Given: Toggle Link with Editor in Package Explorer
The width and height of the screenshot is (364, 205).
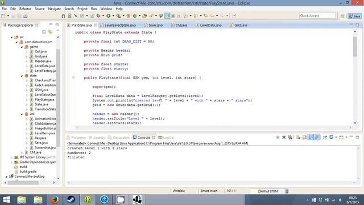Looking at the screenshot, I should pyautogui.click(x=50, y=32).
